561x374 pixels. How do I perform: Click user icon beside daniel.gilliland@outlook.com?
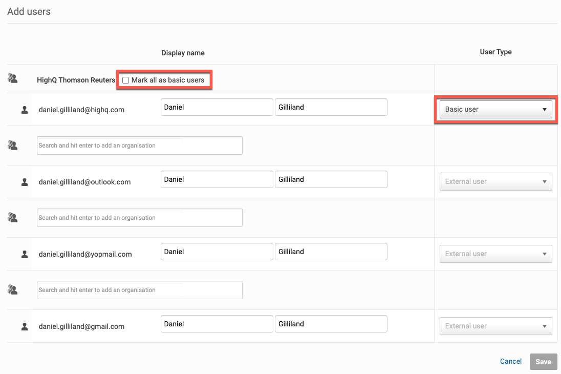point(24,182)
